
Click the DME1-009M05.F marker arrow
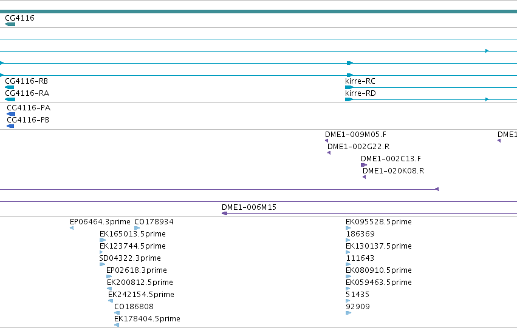click(327, 141)
